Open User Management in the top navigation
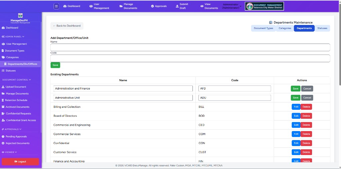Viewport: 341px width, 169px height. click(x=99, y=6)
